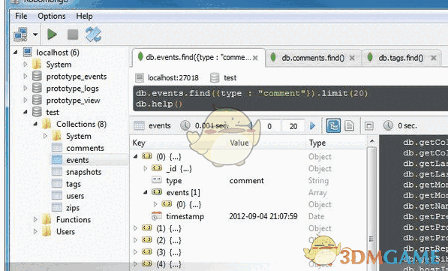Expand the Functions folder
The height and width of the screenshot is (271, 448).
[35, 219]
